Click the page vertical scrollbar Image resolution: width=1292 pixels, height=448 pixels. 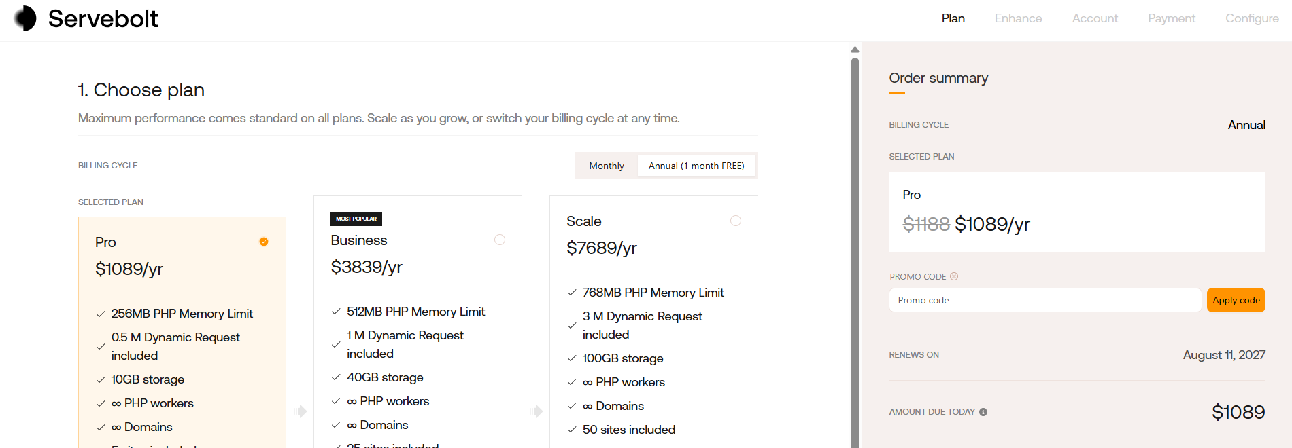coord(855,251)
